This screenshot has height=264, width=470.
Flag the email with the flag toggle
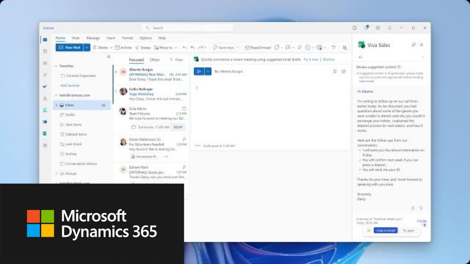pos(287,47)
